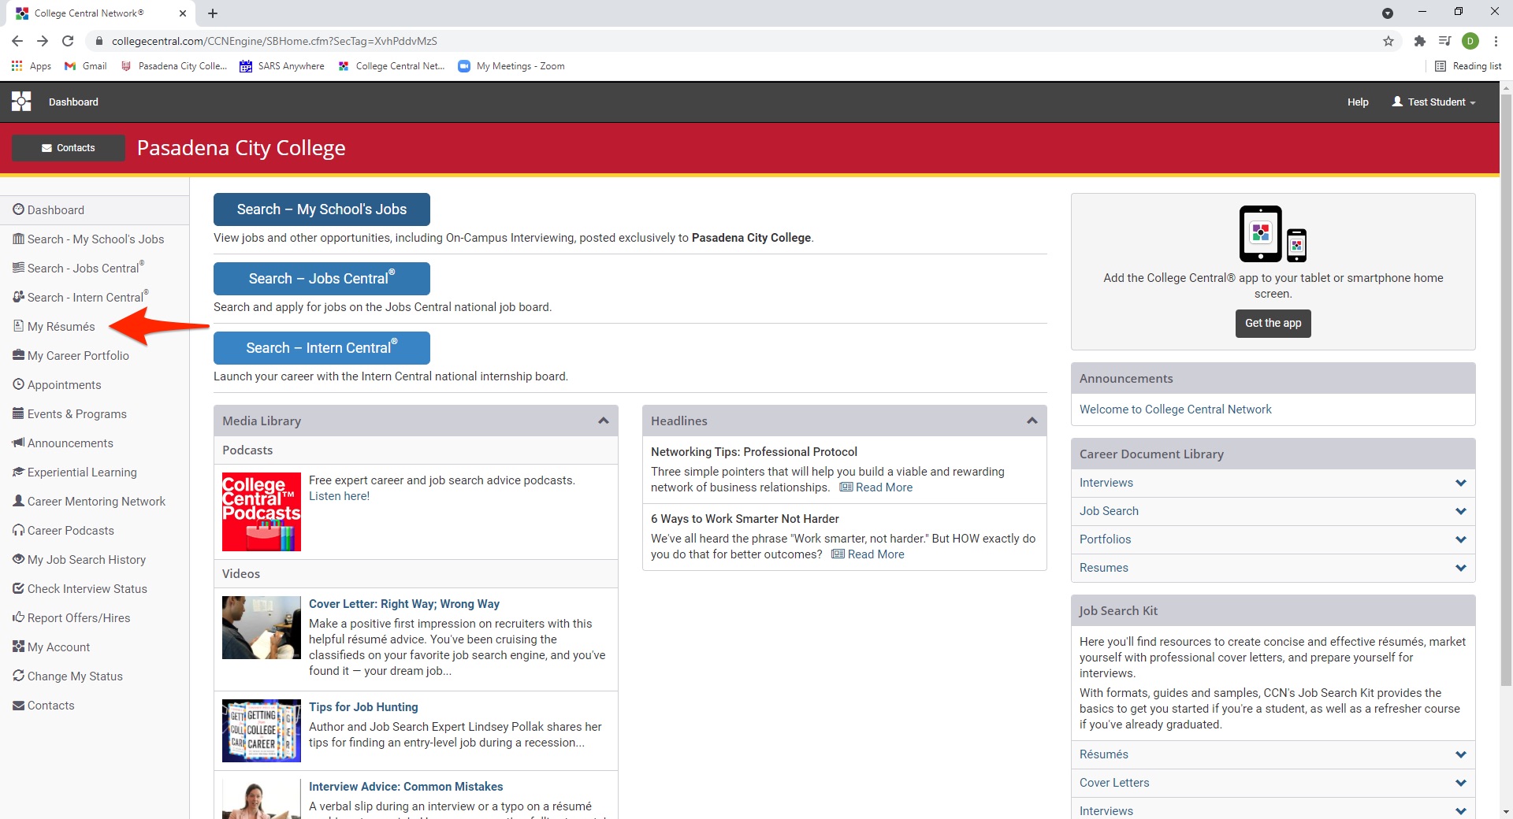Collapse the Media Library panel

click(603, 421)
